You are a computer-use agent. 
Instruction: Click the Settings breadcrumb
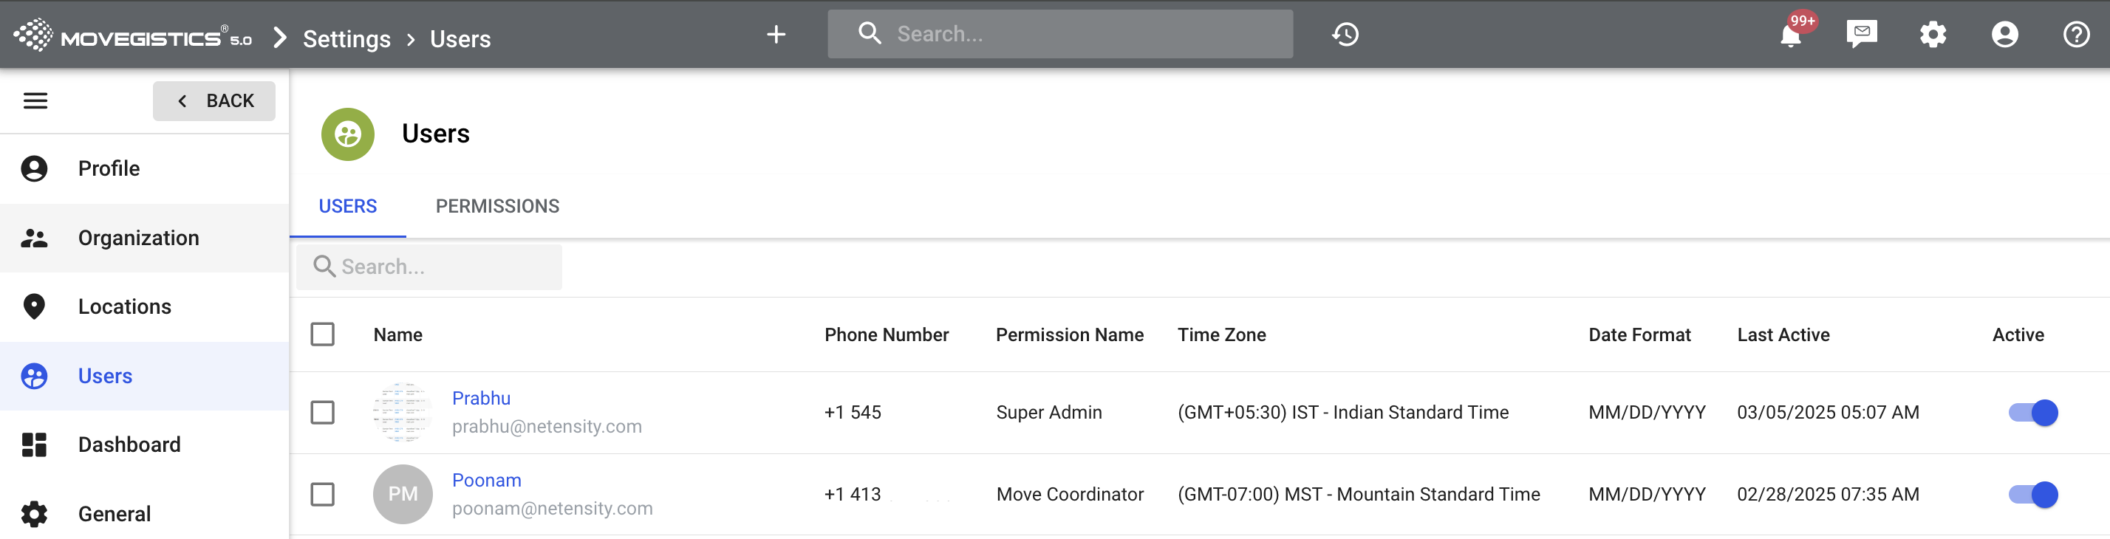(x=346, y=38)
